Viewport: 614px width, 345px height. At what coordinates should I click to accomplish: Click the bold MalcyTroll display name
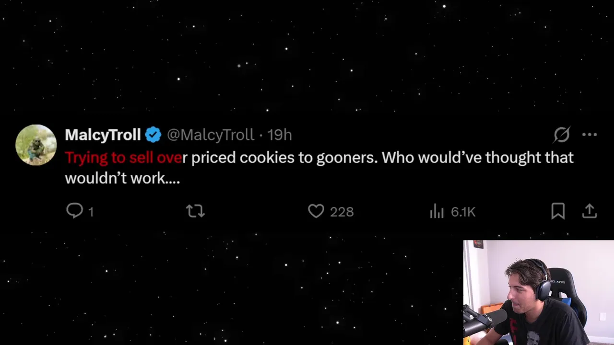point(103,135)
